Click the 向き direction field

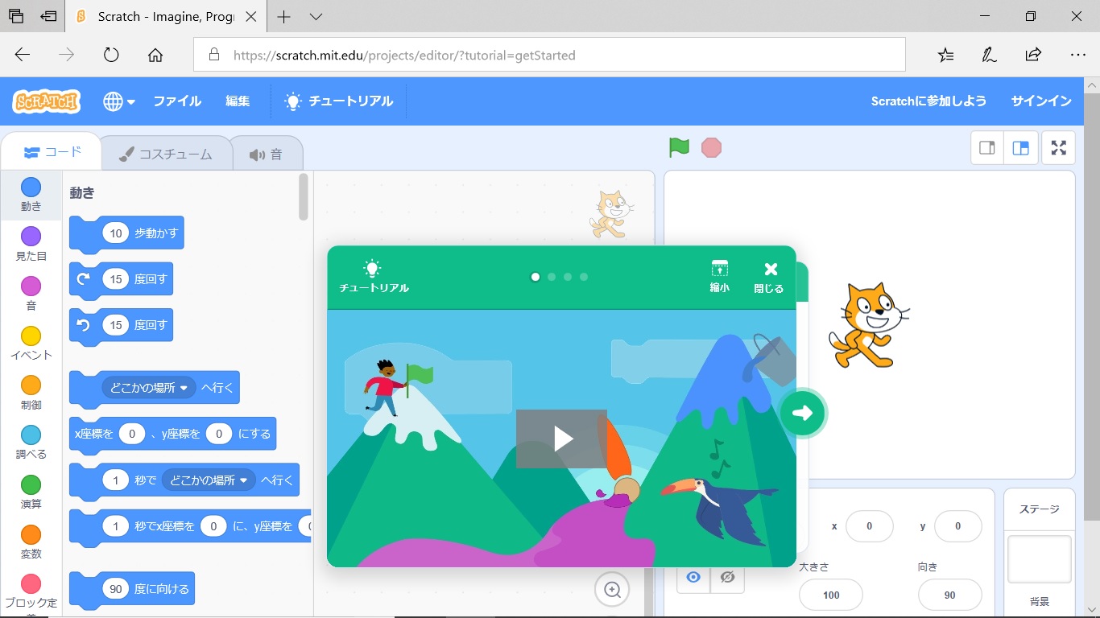(950, 595)
